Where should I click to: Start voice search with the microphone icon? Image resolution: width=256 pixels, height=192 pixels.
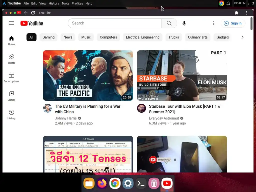(184, 23)
